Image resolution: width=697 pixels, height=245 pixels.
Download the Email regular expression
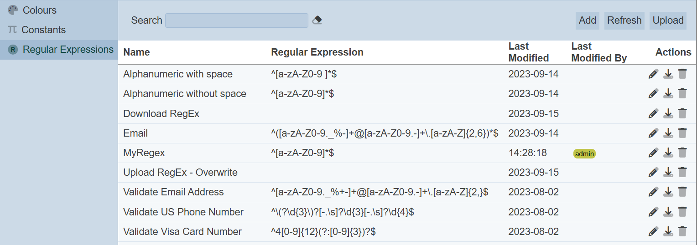click(x=668, y=133)
